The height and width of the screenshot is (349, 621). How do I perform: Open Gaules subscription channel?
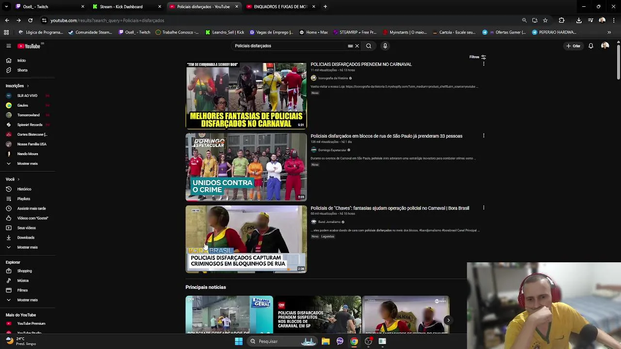(x=23, y=105)
